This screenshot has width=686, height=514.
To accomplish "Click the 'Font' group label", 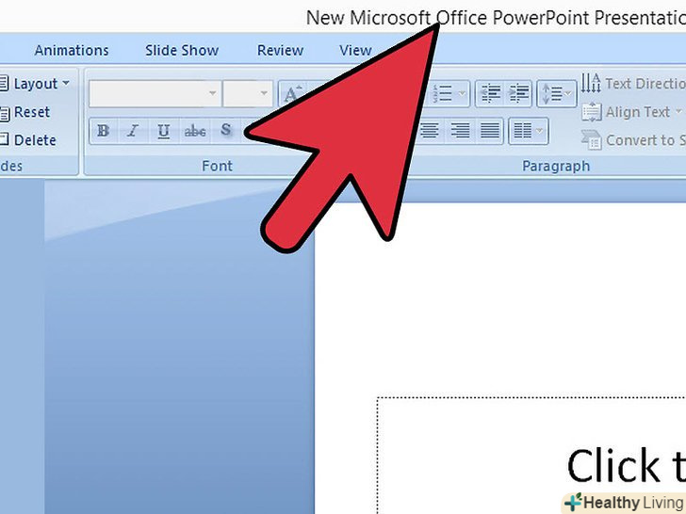I will pos(217,166).
